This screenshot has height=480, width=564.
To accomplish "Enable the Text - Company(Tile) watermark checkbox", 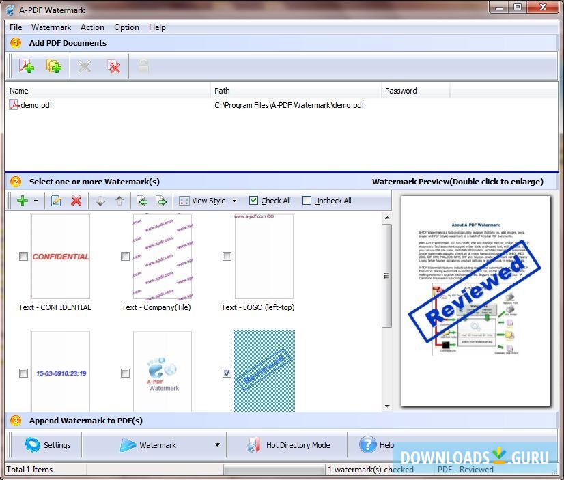I will point(125,256).
